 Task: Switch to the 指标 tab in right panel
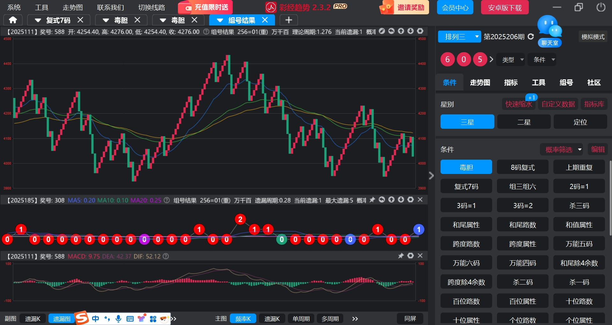click(511, 83)
